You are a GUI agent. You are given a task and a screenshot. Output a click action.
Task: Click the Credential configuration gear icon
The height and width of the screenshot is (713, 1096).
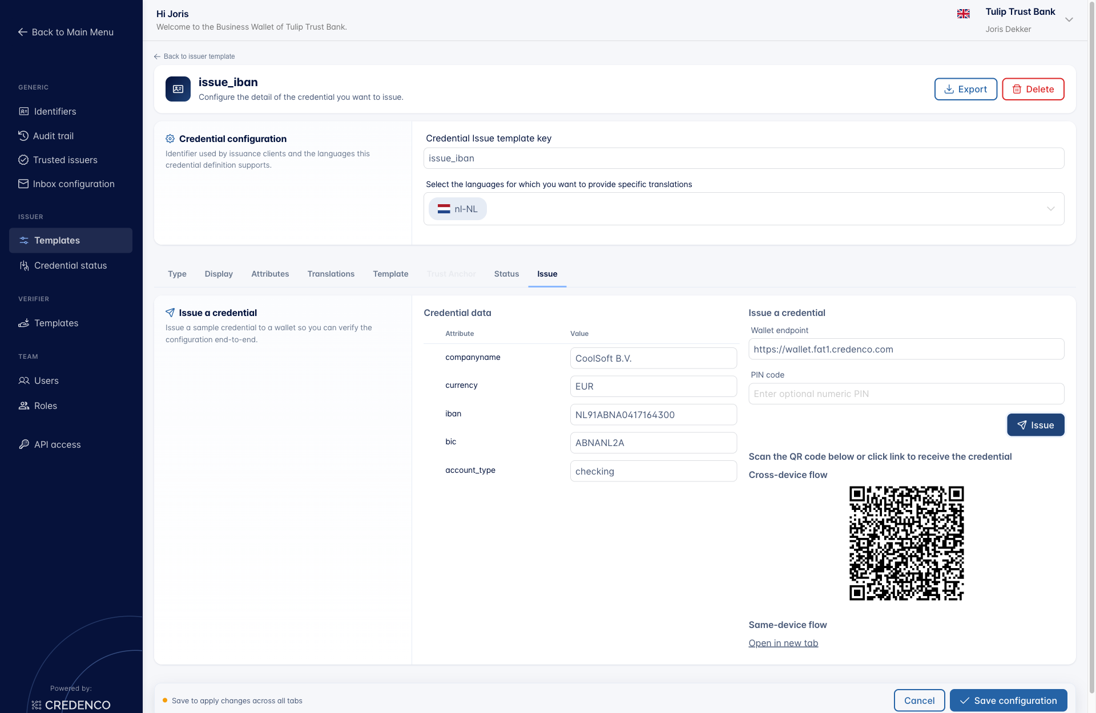(170, 139)
